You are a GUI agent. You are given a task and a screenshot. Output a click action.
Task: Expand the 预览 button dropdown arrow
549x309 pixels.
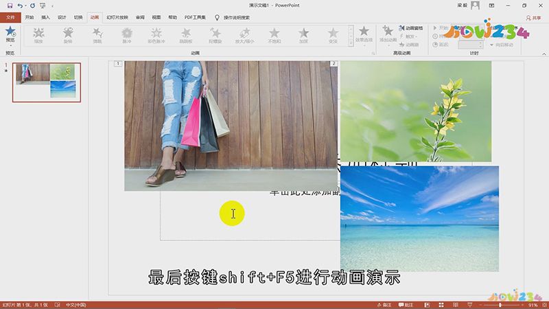pyautogui.click(x=10, y=44)
